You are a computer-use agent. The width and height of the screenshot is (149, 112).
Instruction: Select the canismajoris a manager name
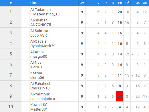(43, 99)
